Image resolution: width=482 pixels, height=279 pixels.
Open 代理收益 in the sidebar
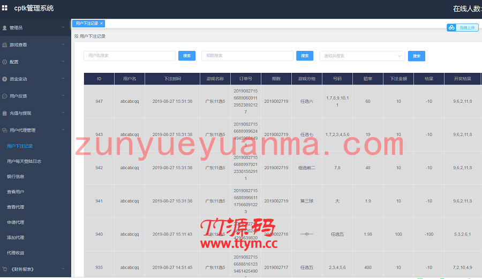[x=16, y=253]
